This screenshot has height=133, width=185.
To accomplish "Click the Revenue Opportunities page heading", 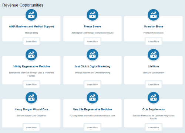I will [23, 5].
